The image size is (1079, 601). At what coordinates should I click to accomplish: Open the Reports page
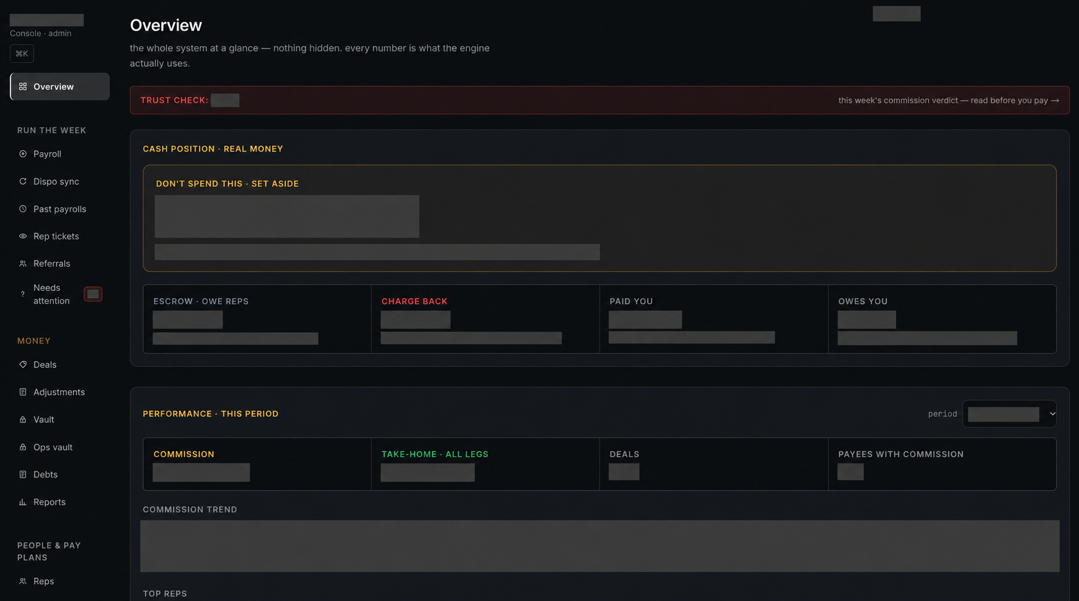coord(60,502)
